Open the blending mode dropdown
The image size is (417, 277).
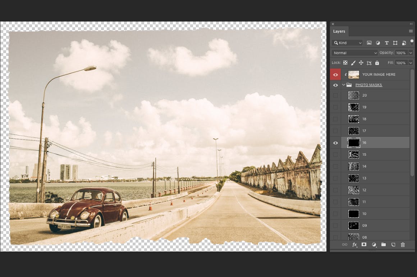click(354, 53)
